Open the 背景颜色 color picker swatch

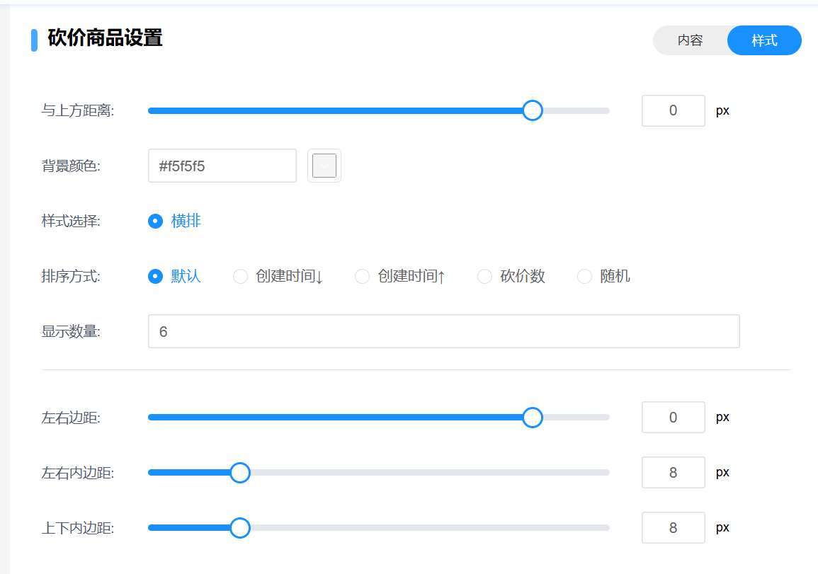(324, 166)
